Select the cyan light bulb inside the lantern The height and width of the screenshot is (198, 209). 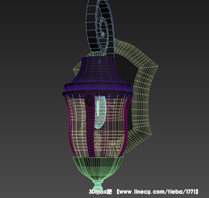click(x=100, y=112)
